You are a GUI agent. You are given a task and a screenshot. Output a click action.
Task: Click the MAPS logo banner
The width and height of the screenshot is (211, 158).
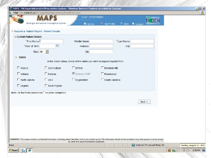click(47, 18)
